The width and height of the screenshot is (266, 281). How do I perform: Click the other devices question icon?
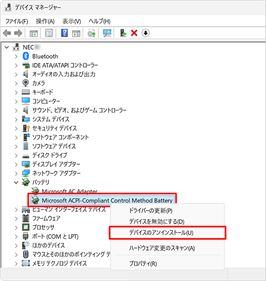pos(26,245)
